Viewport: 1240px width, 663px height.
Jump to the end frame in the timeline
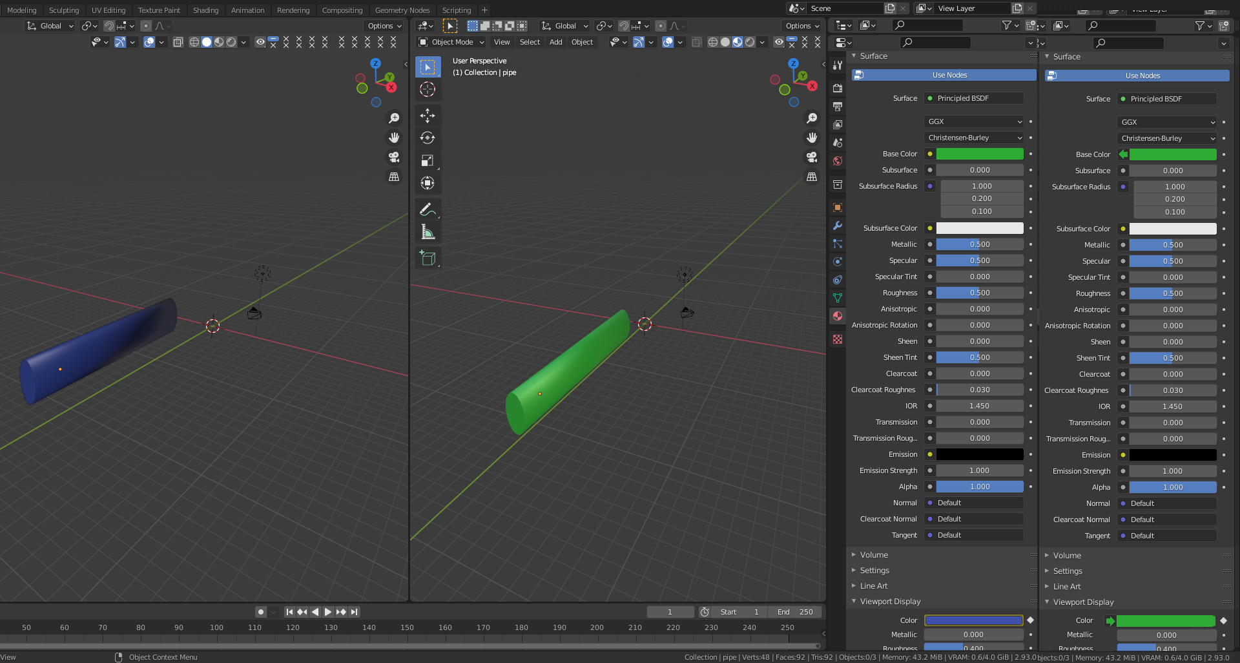click(354, 612)
